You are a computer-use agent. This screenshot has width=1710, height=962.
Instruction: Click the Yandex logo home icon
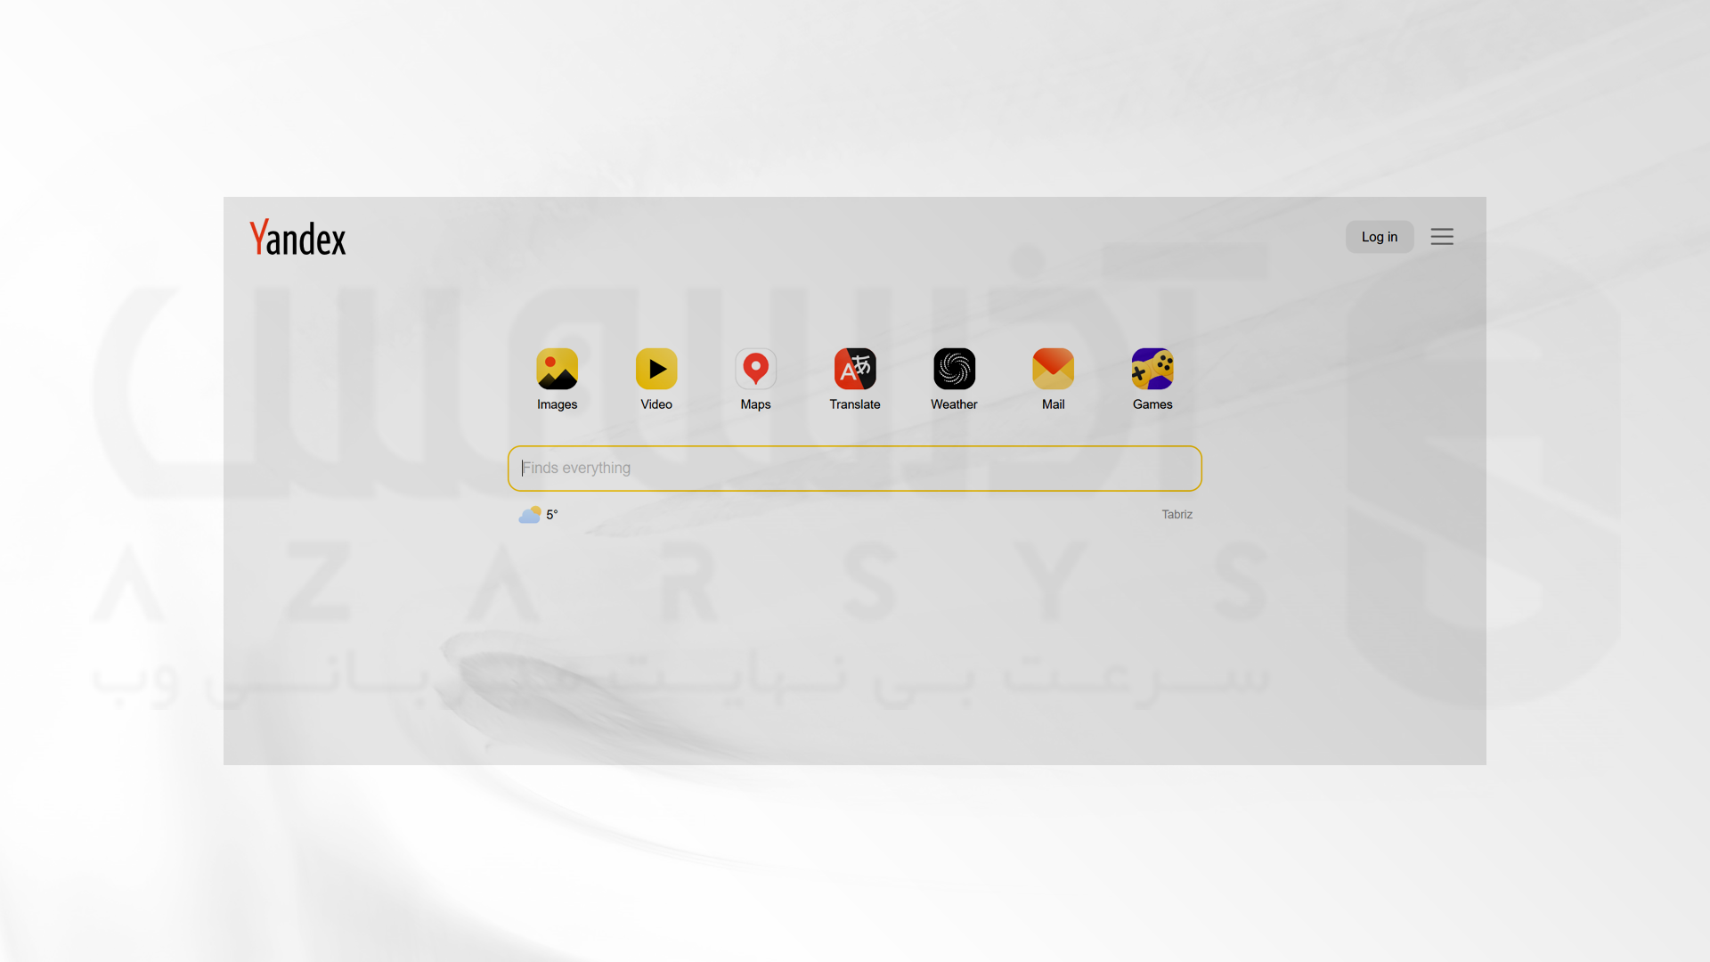tap(298, 237)
